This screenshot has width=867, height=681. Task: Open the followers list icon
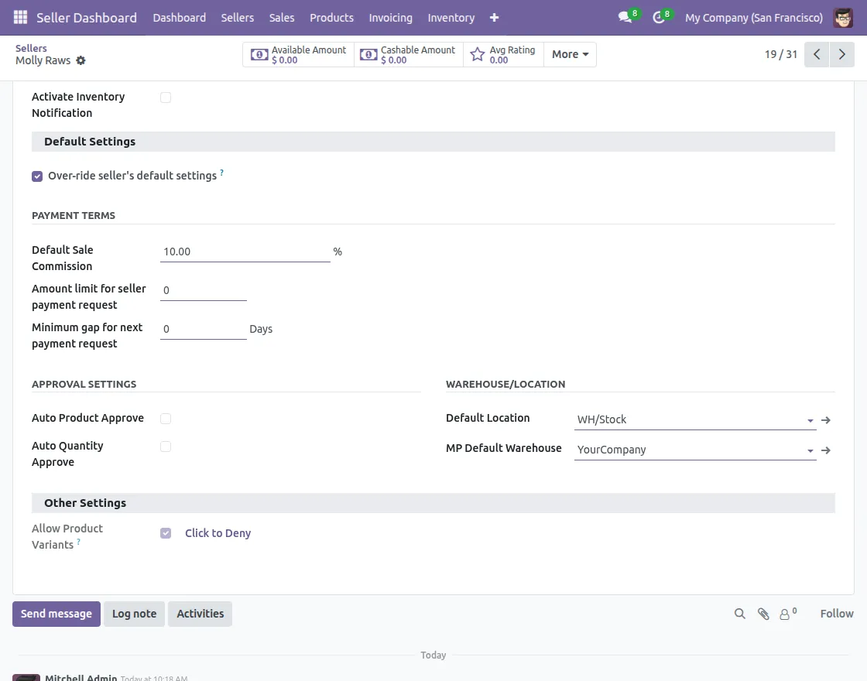(x=786, y=614)
